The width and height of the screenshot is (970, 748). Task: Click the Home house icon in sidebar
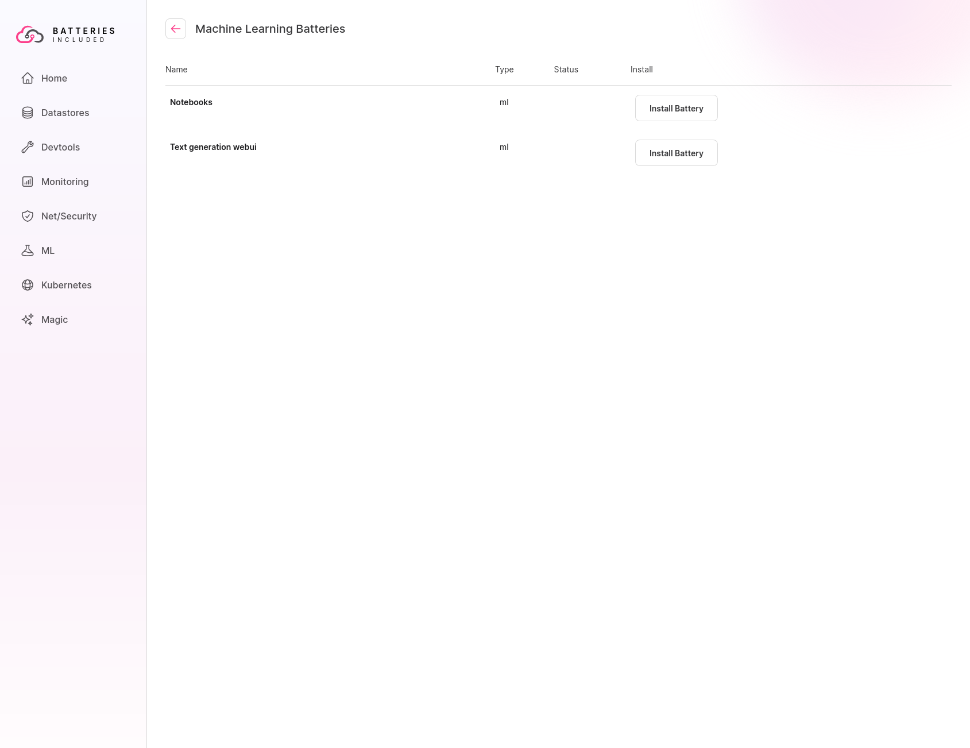pyautogui.click(x=28, y=78)
